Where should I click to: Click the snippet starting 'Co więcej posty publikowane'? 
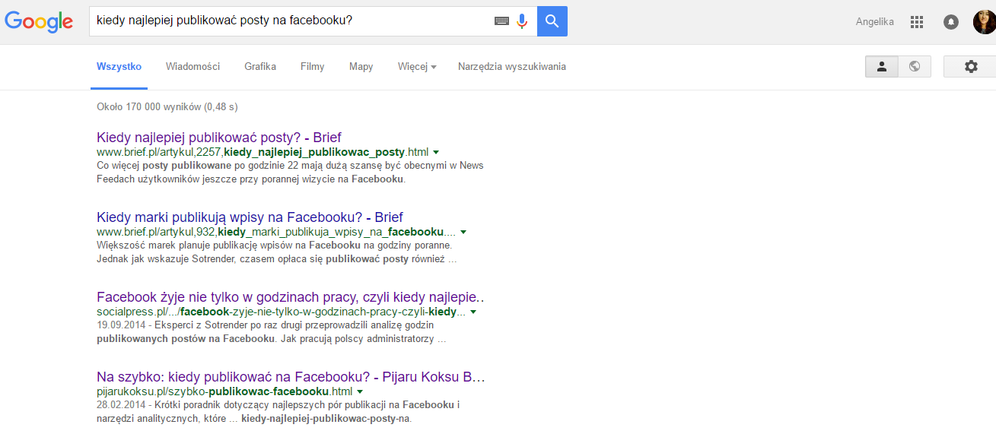click(290, 173)
